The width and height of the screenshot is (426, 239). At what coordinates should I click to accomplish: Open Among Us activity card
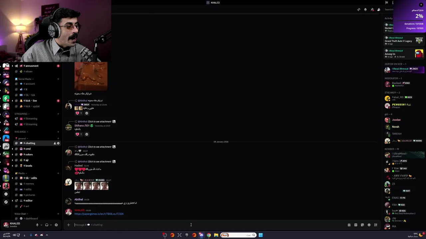coord(404,53)
